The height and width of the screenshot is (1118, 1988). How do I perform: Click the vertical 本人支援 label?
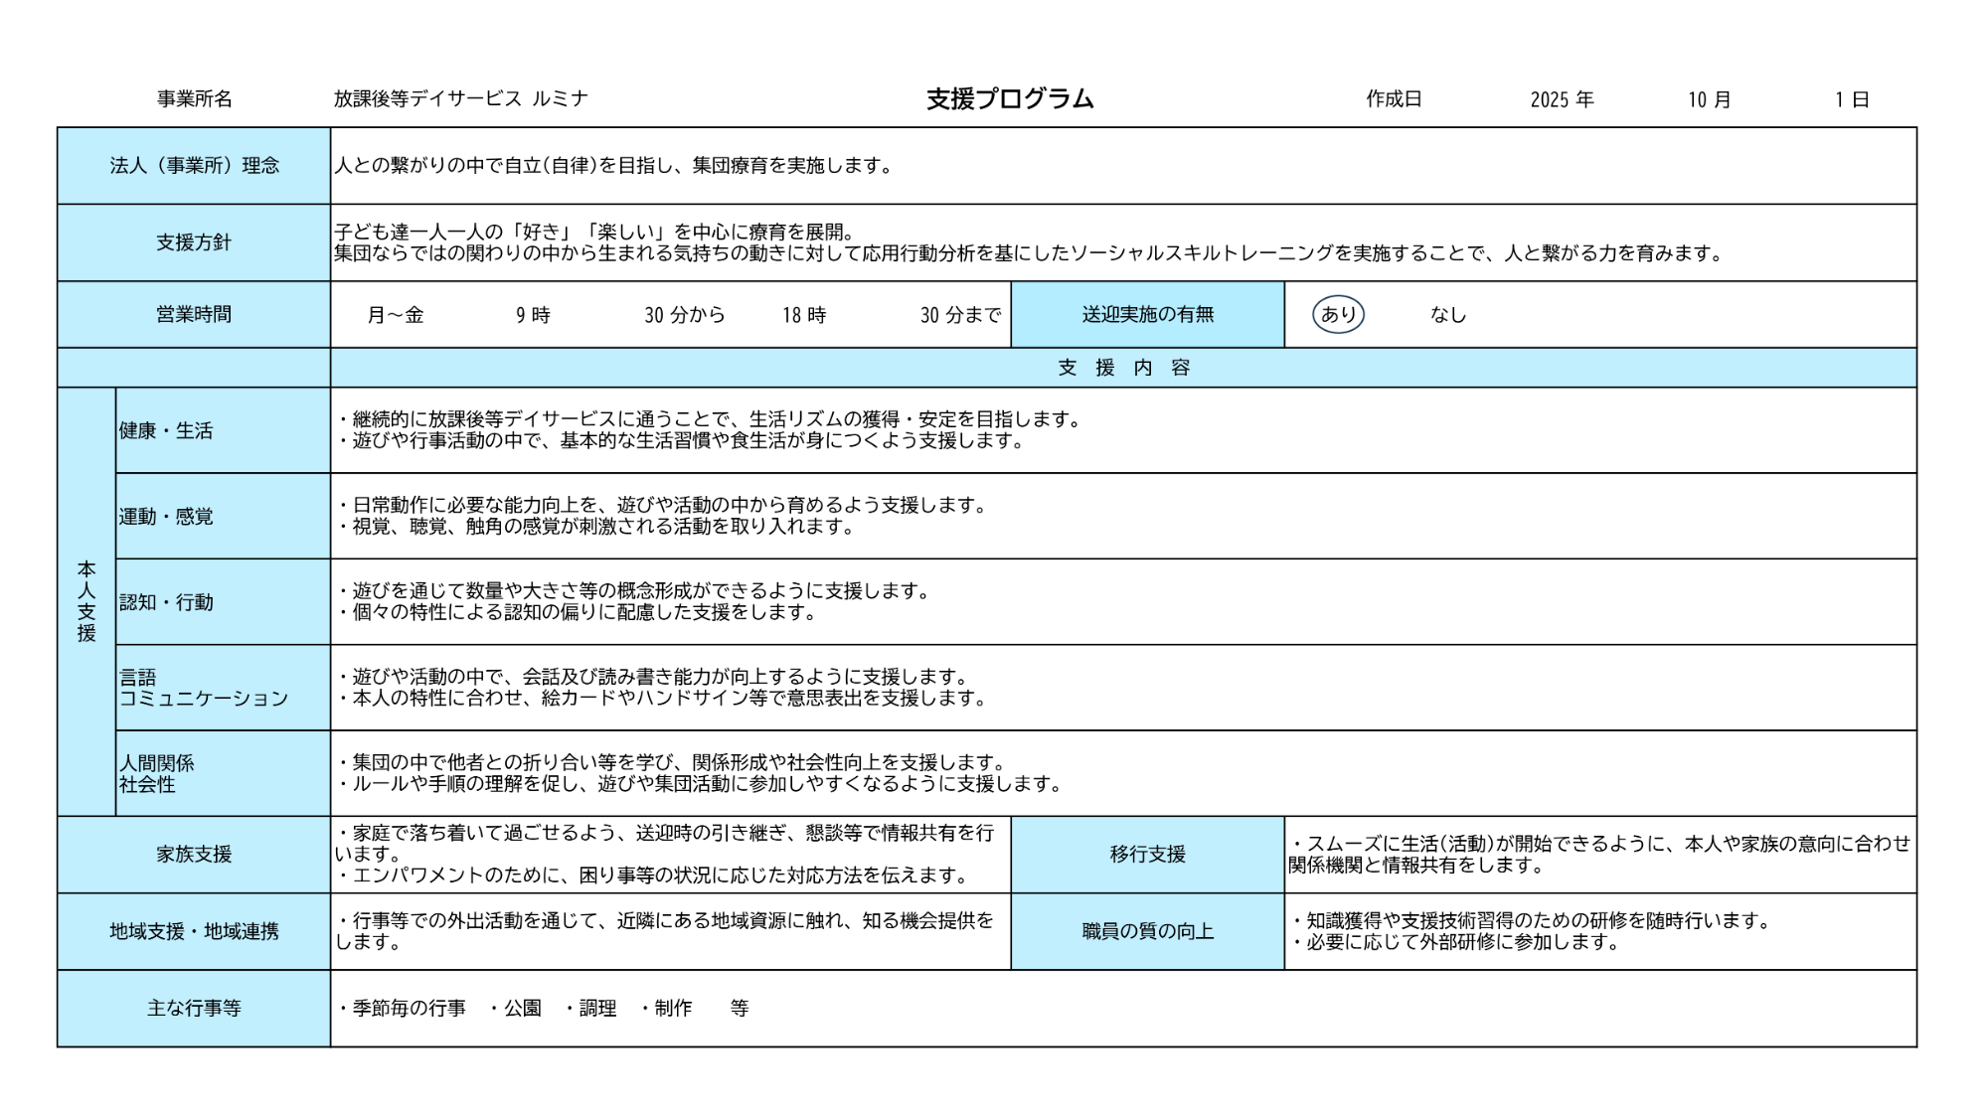click(x=86, y=602)
